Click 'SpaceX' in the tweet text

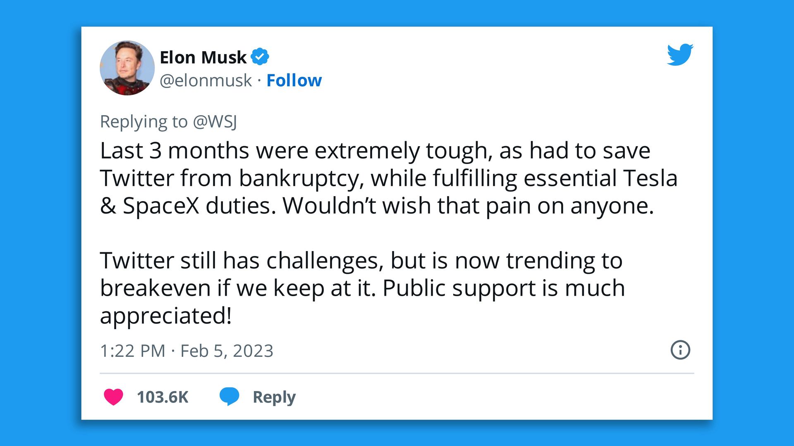coord(161,206)
